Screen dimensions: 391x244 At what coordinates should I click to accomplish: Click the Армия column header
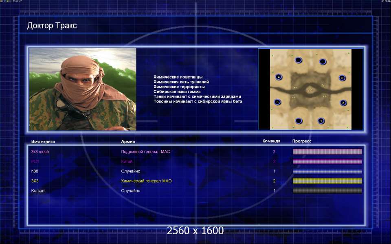click(128, 142)
